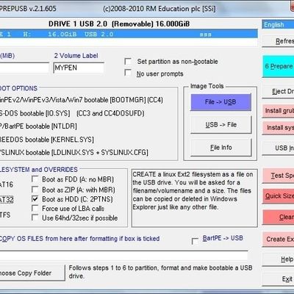Choose the NTFS filesystem option
This screenshot has height=294, width=294.
coord(5,215)
